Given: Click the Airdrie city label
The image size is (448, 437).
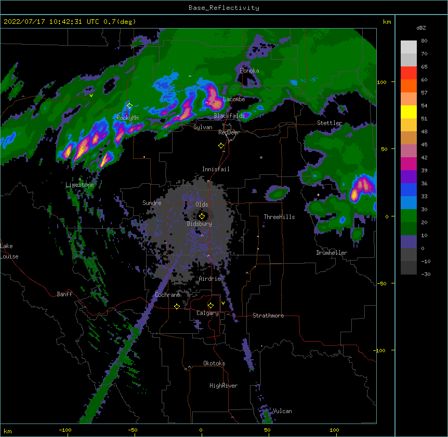Looking at the screenshot, I should click(x=210, y=279).
